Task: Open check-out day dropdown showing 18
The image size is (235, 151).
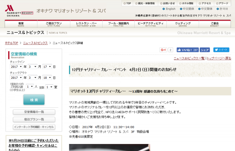Action: point(47,78)
